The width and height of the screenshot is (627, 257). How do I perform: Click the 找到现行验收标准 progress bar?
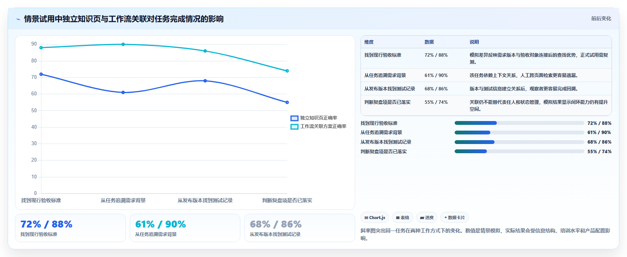pyautogui.click(x=519, y=123)
